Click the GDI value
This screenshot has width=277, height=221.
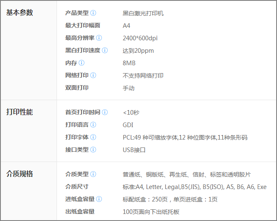(x=128, y=125)
